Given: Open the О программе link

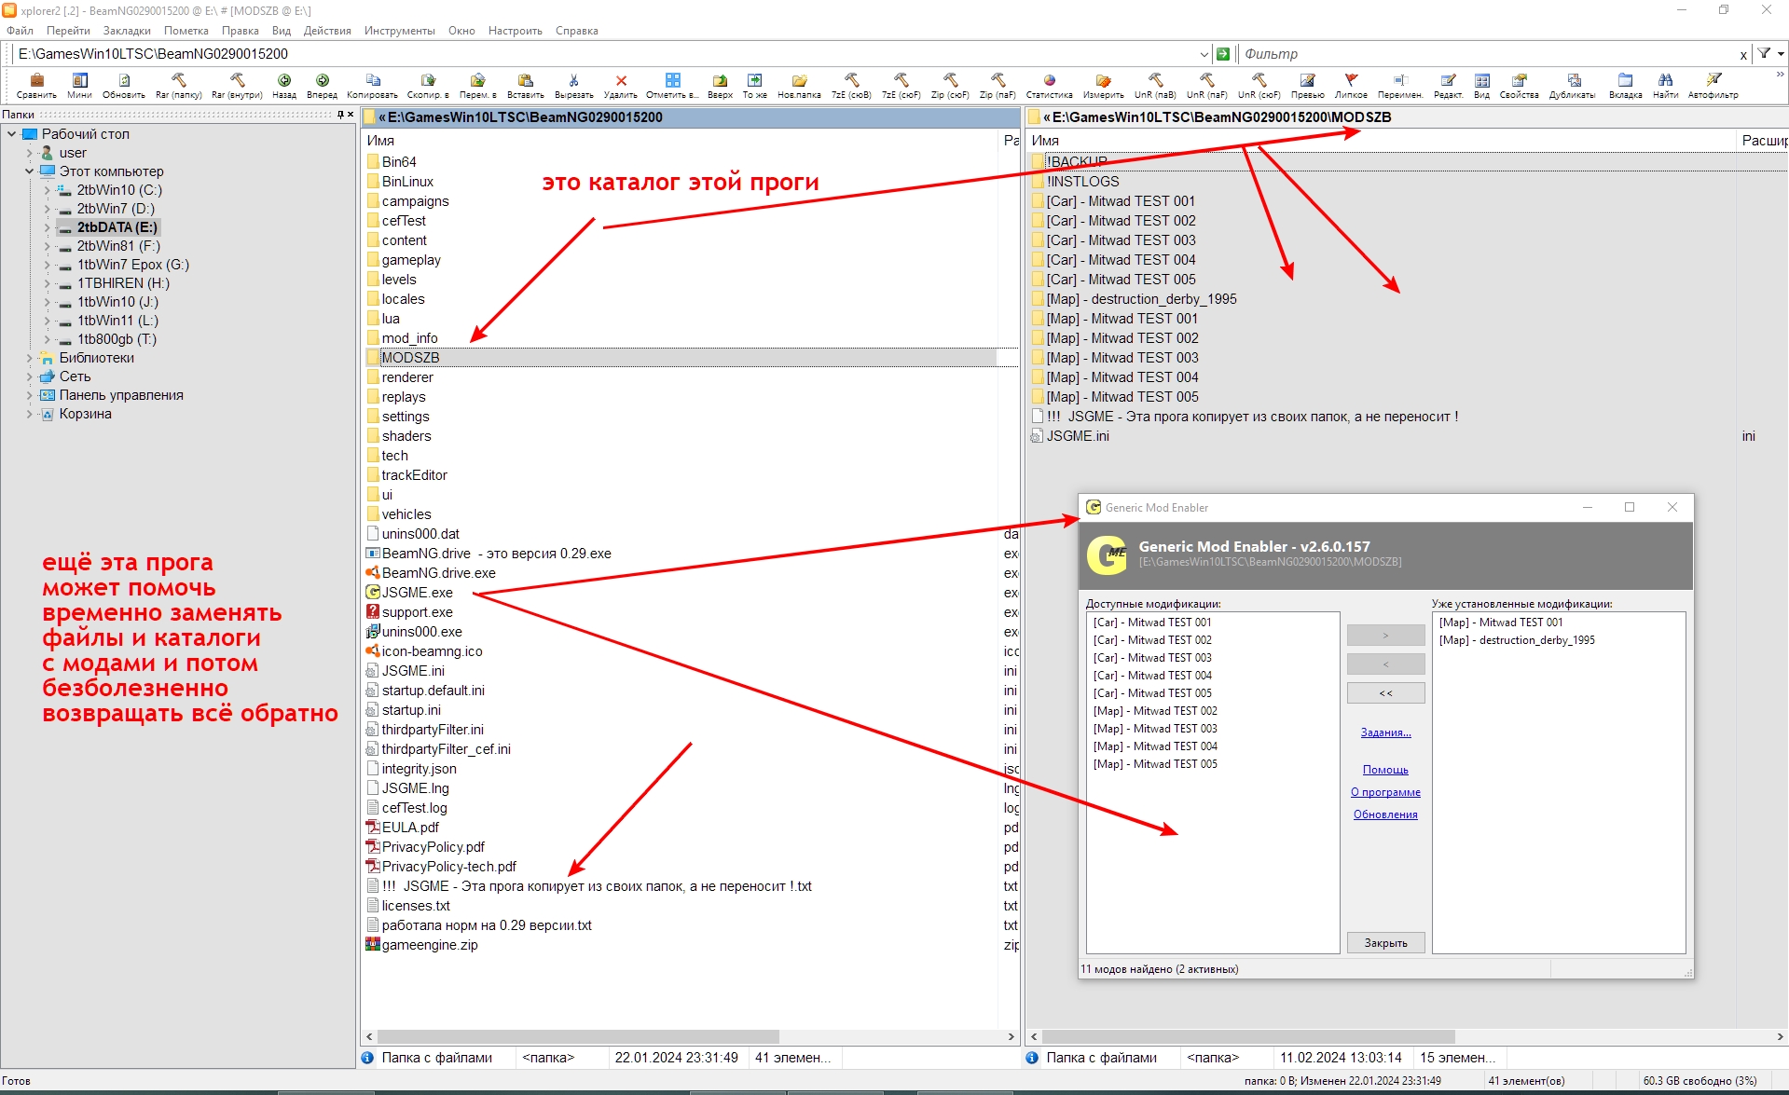Looking at the screenshot, I should point(1385,792).
